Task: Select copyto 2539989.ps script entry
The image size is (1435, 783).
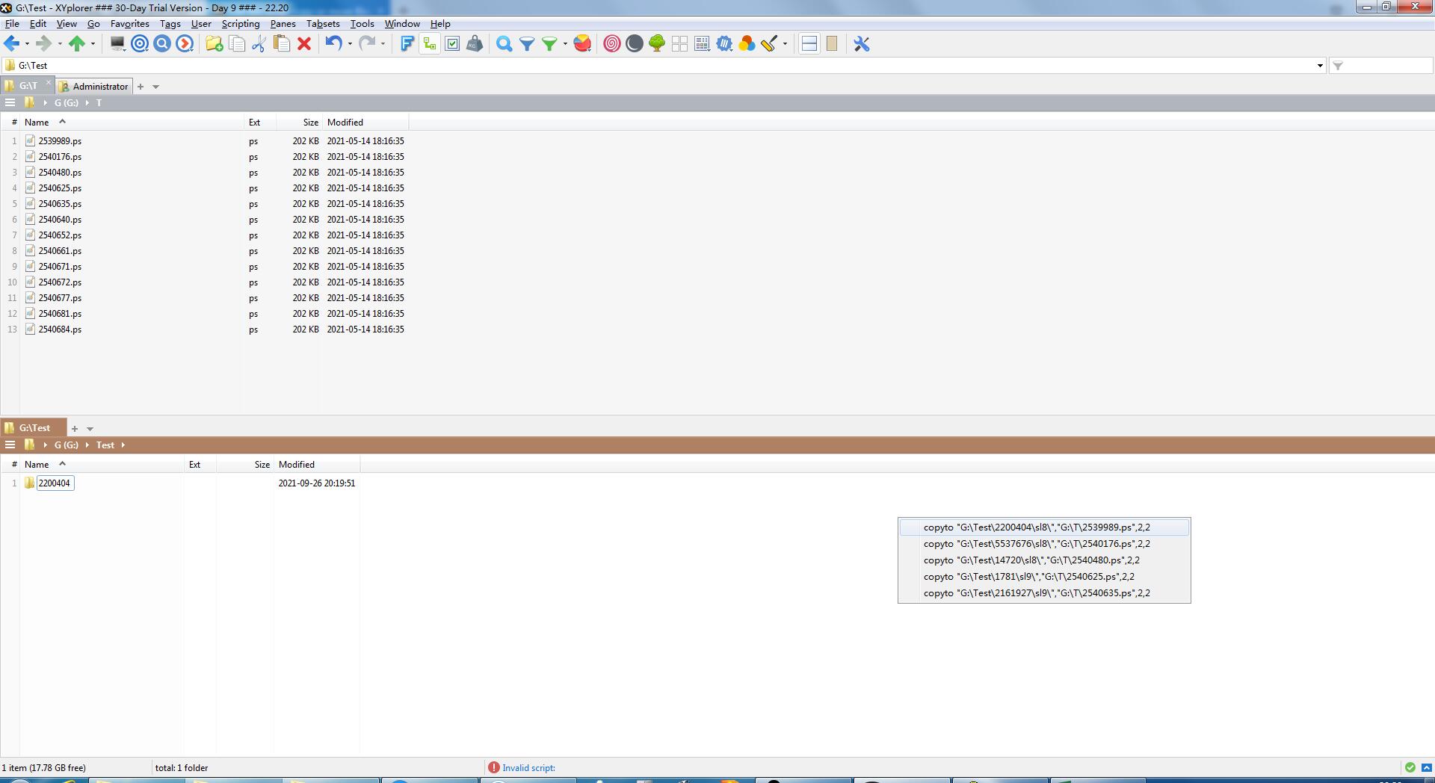Action: 1036,527
